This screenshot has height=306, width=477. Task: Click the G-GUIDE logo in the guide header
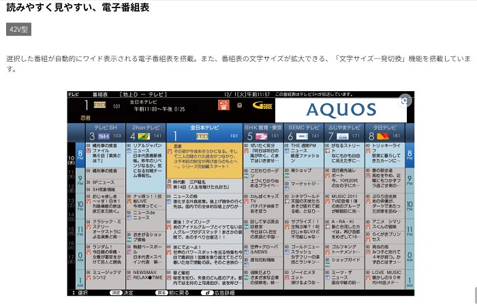(263, 105)
